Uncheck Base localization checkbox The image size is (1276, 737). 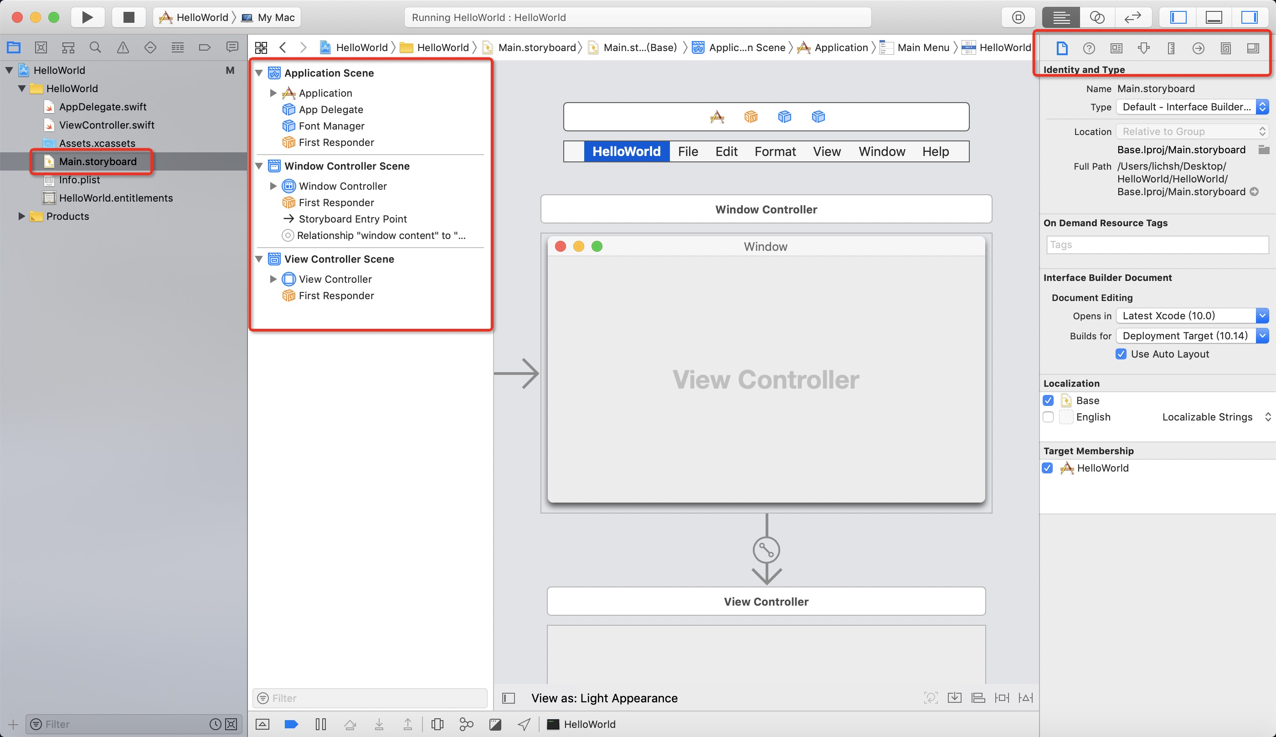1048,400
